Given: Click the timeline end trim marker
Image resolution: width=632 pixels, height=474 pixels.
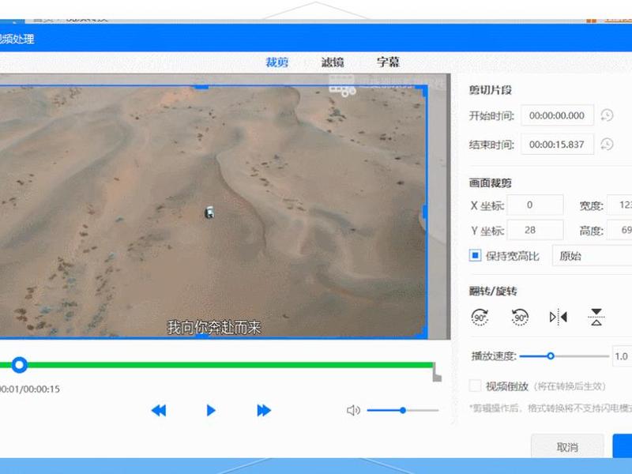Looking at the screenshot, I should coord(437,372).
